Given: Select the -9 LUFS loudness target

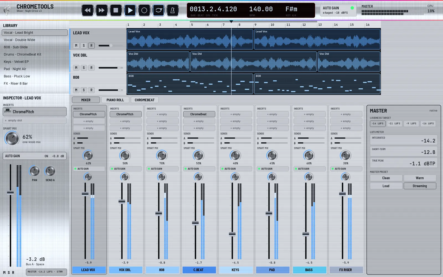Looking at the screenshot, I should [411, 124].
